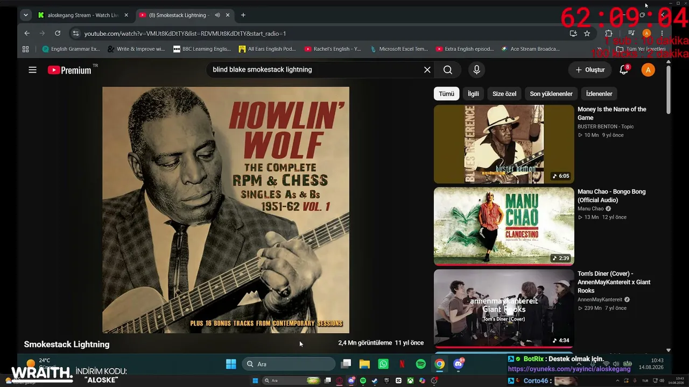Image resolution: width=689 pixels, height=387 pixels.
Task: Open All Ears English Pod... bookmark
Action: point(268,49)
